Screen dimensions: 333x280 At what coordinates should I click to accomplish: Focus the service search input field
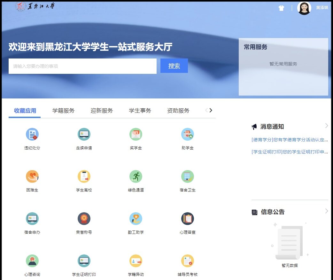click(x=82, y=66)
